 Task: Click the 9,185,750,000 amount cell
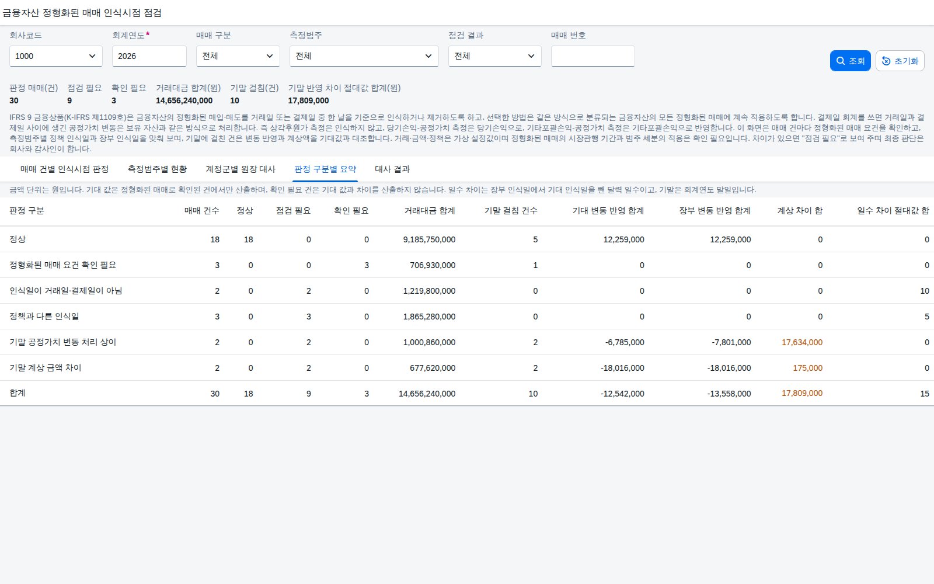coord(429,239)
